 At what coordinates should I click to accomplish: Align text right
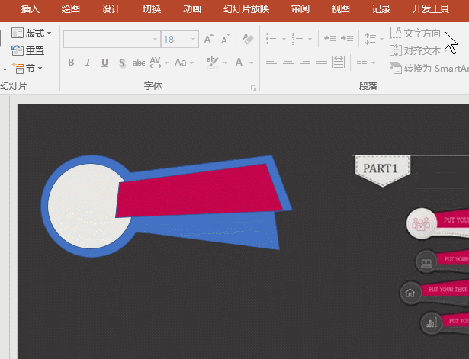(305, 63)
